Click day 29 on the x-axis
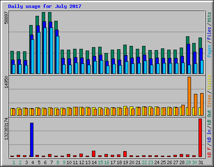The height and width of the screenshot is (167, 214). 188,162
